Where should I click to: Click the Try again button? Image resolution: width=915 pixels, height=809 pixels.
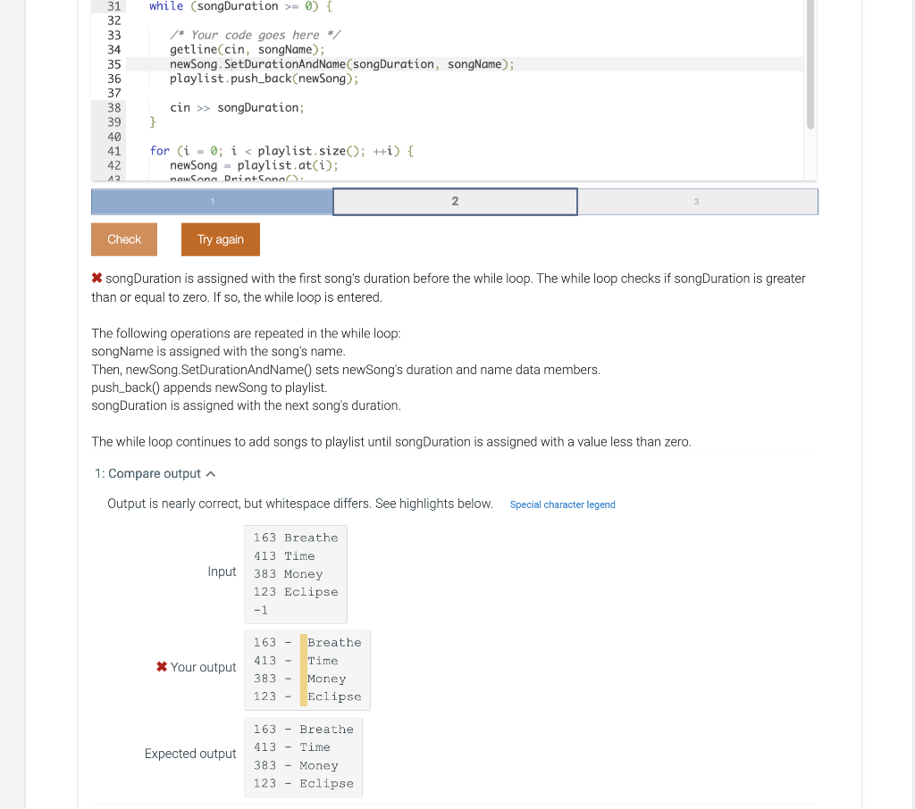(x=220, y=238)
